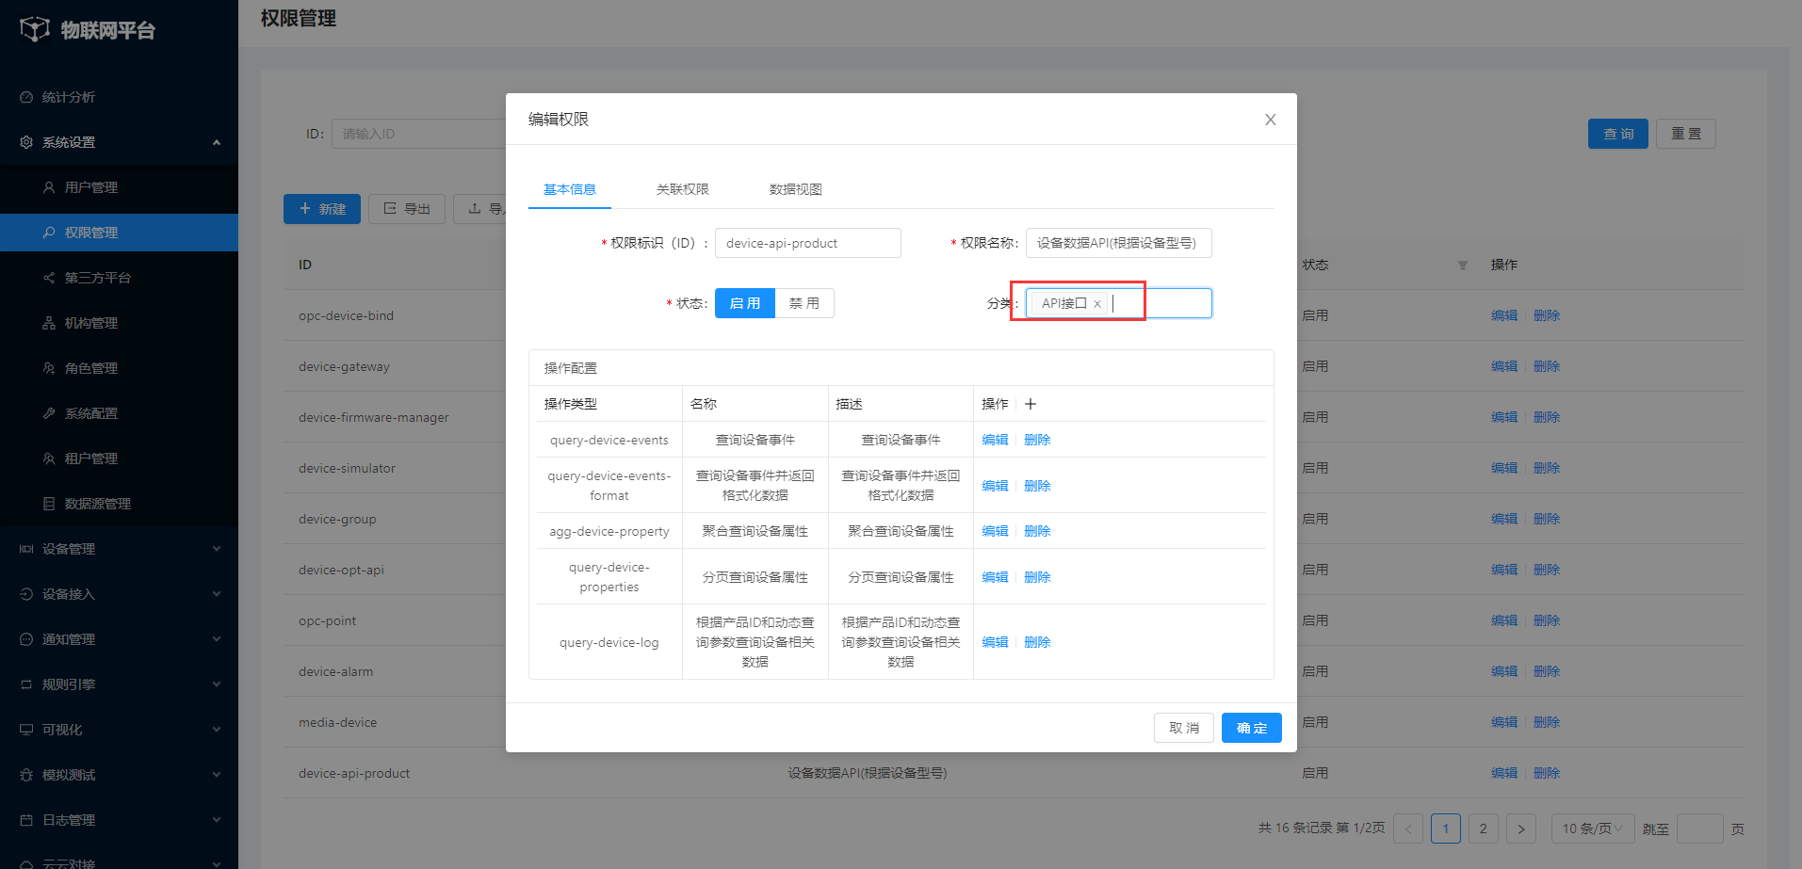
Task: Click the 模拟测试 bug icon
Action: tap(26, 775)
